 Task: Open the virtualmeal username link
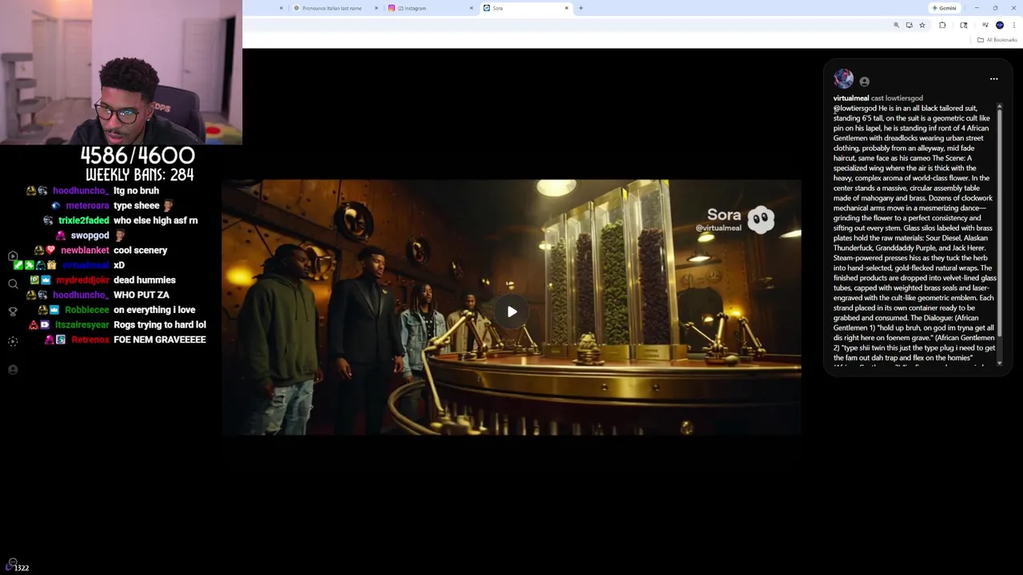tap(850, 98)
